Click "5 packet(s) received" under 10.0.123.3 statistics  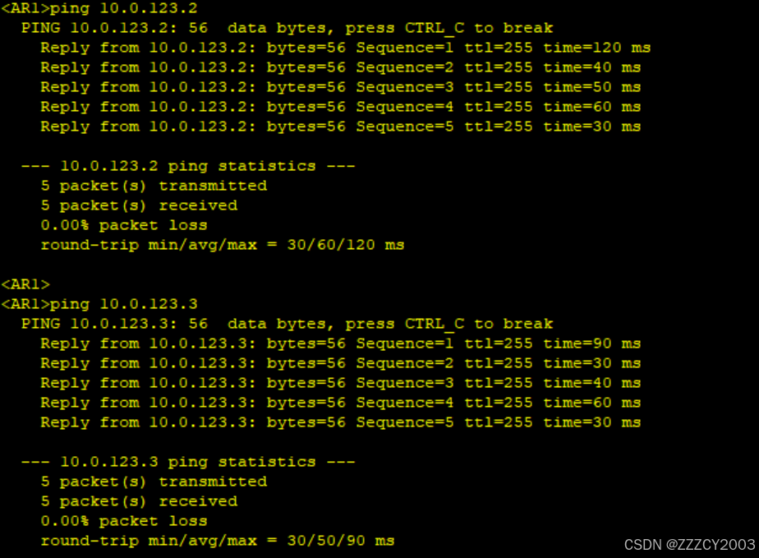(x=139, y=501)
